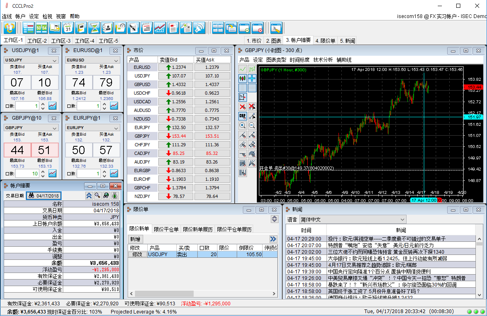Enable the crosshair cursor tool
The image size is (487, 316).
[252, 79]
